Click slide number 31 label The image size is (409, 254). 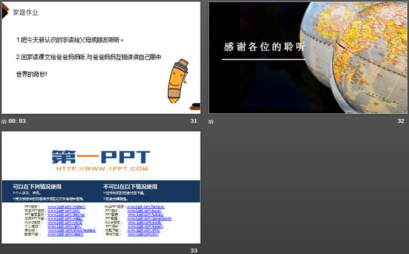[x=193, y=121]
